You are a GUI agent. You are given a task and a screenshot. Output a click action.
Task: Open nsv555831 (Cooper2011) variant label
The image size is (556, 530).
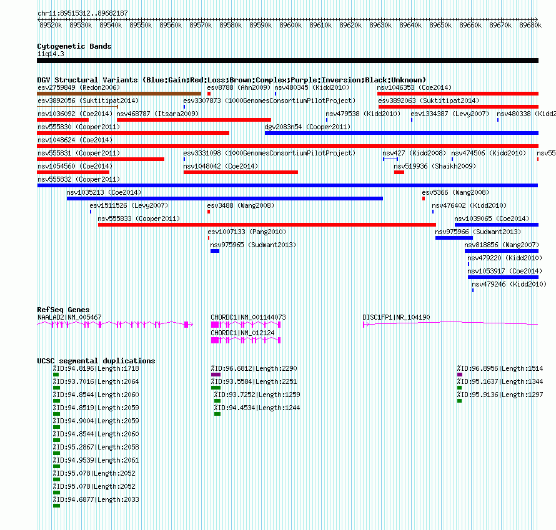[x=79, y=153]
